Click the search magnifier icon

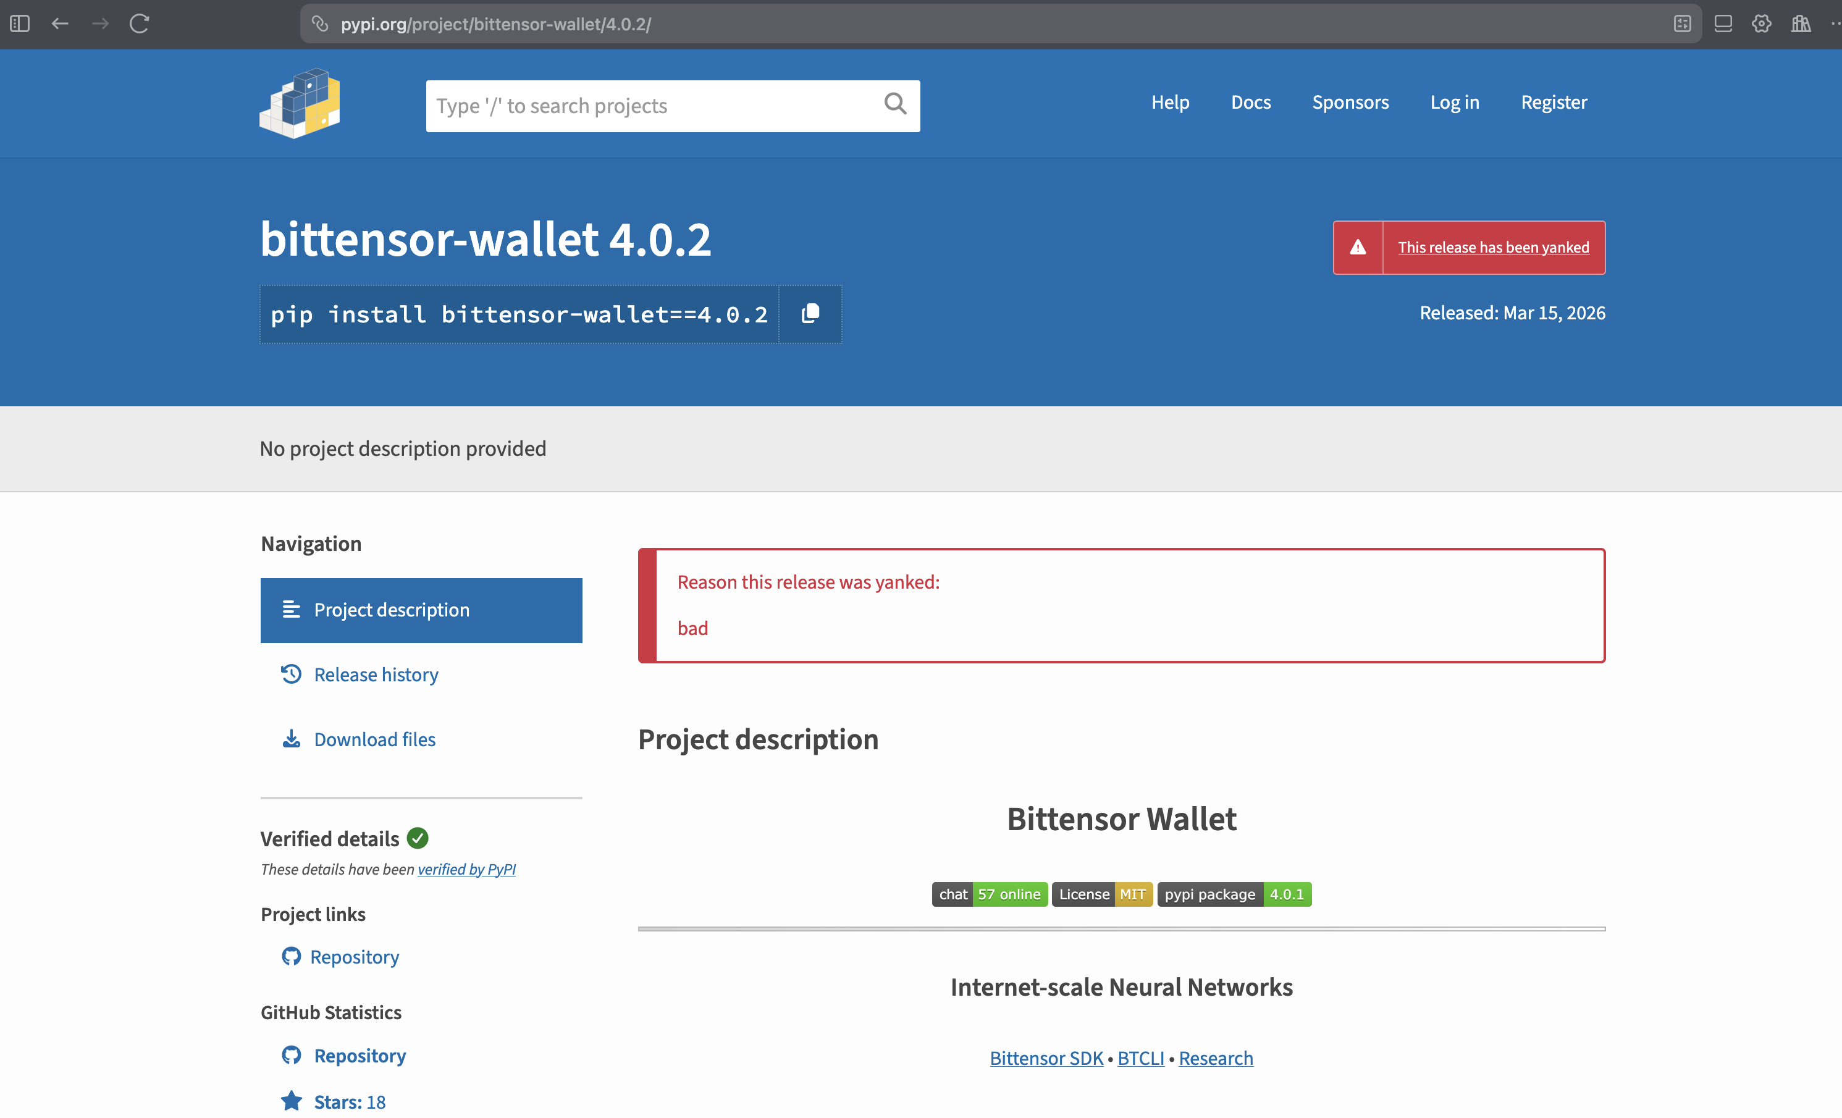pos(895,104)
